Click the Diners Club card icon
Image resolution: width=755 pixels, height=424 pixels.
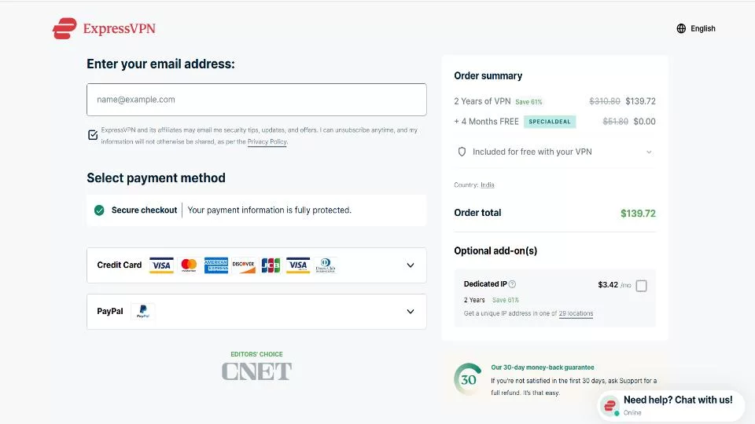coord(326,265)
